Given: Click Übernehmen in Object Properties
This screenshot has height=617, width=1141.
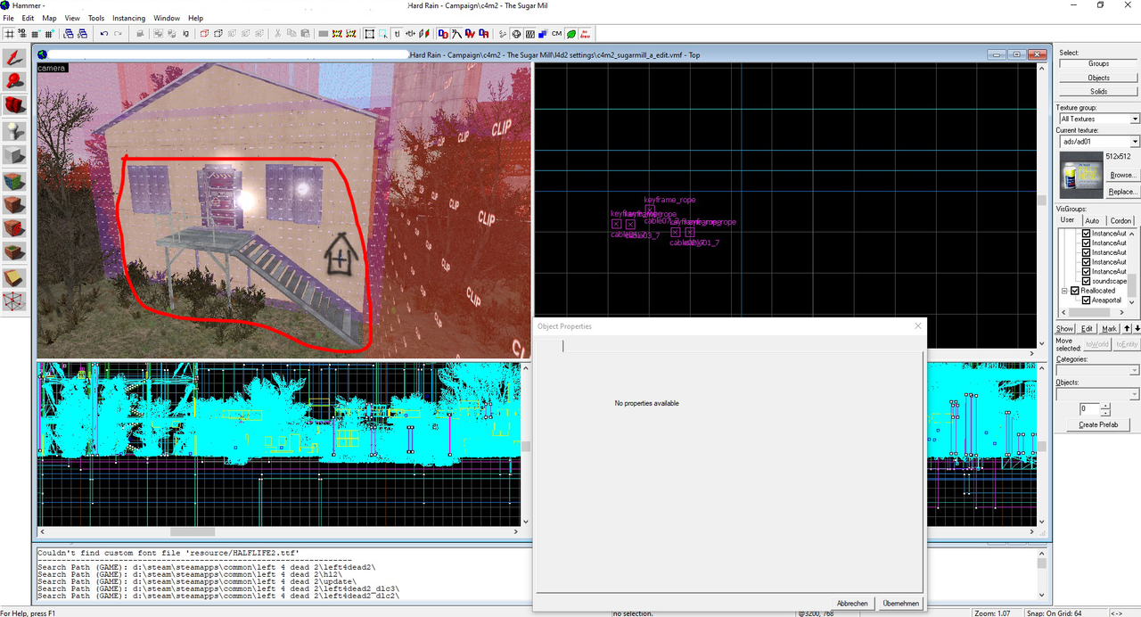Looking at the screenshot, I should point(900,604).
